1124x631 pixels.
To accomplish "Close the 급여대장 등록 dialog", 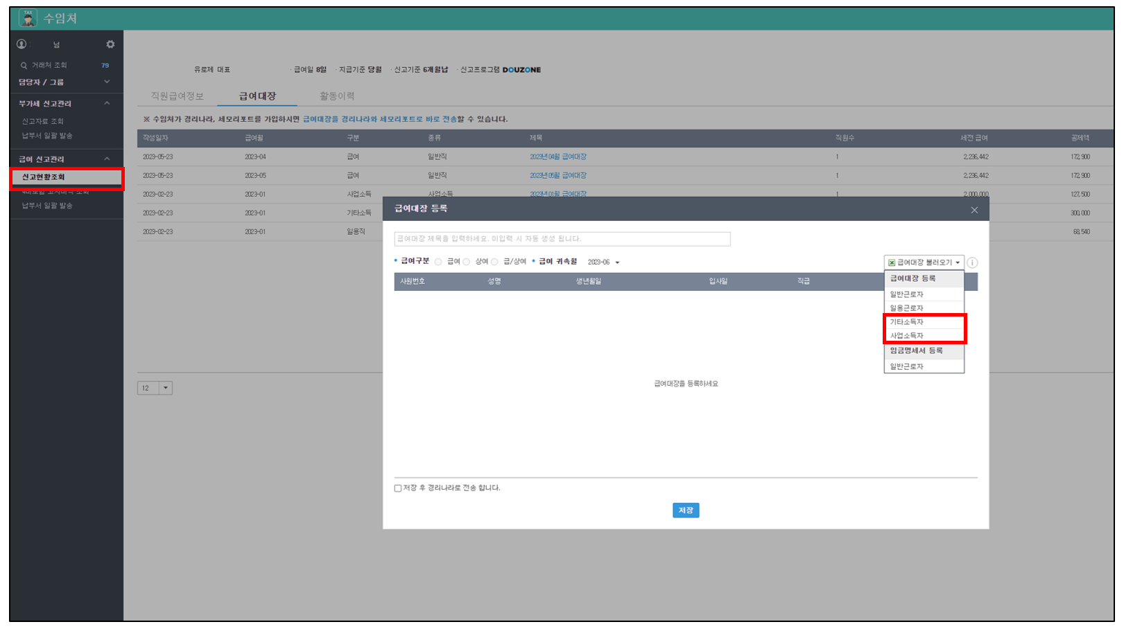I will click(974, 210).
